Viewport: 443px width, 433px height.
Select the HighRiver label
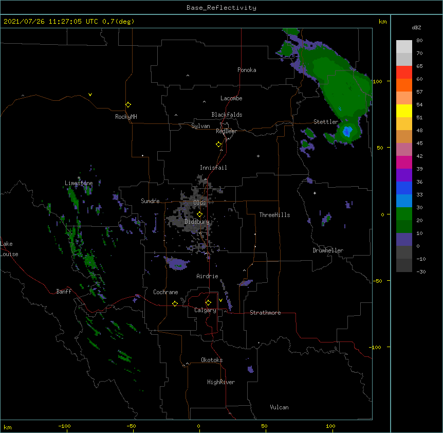pos(221,382)
